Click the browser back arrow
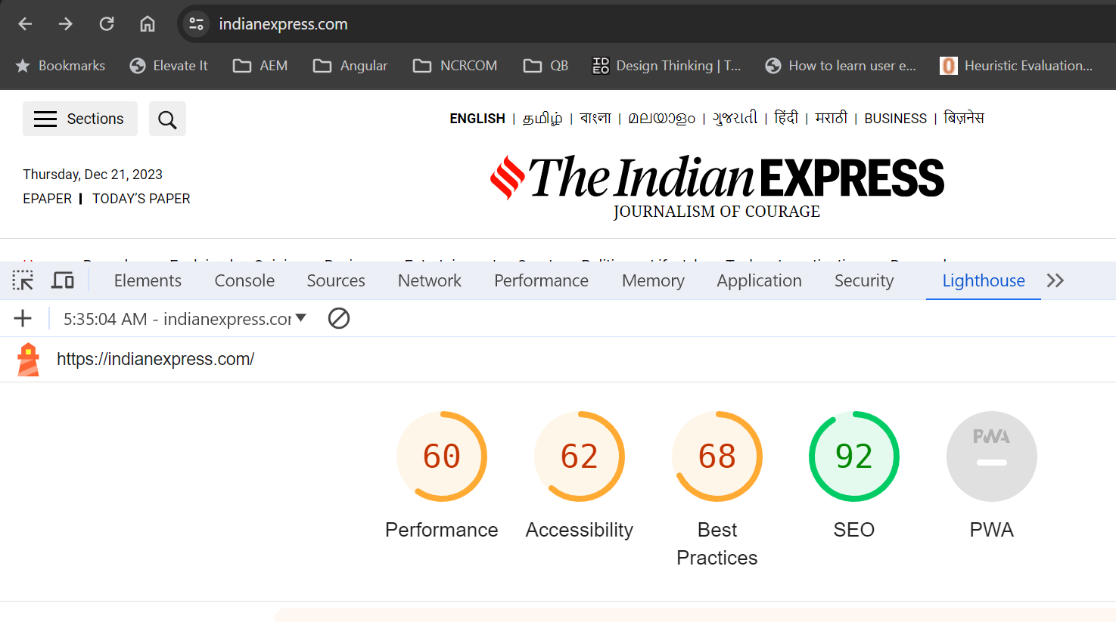Image resolution: width=1116 pixels, height=622 pixels. [25, 24]
